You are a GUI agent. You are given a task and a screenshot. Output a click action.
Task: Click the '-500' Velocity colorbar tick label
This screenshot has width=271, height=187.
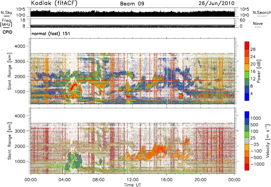click(x=256, y=158)
